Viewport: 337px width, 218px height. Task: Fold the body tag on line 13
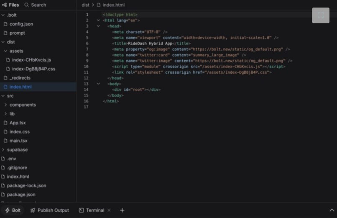pos(98,84)
